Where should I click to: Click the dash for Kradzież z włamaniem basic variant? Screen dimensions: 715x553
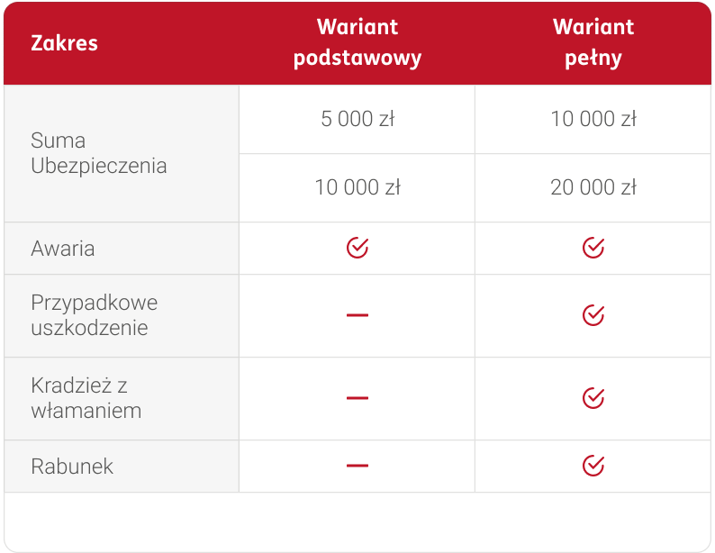[357, 398]
